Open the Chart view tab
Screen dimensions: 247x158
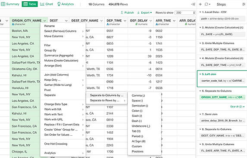point(47,4)
